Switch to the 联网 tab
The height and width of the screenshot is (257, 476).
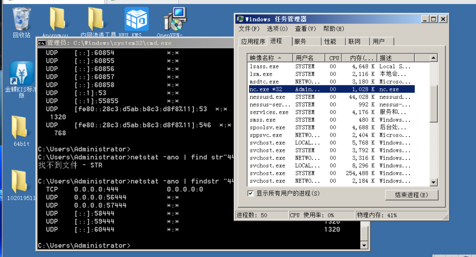357,41
